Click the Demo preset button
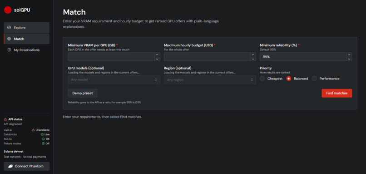Image resolution: width=366 pixels, height=174 pixels. pyautogui.click(x=83, y=93)
